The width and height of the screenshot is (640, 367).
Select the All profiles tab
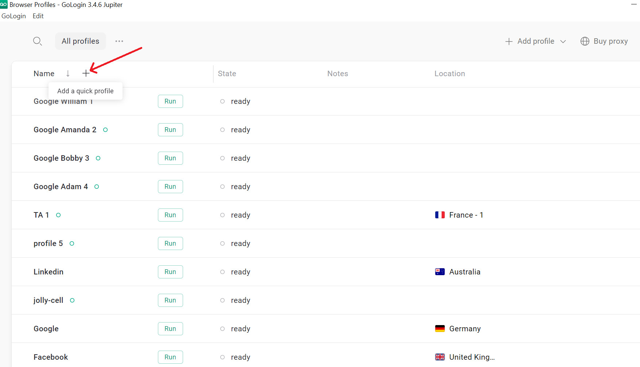[x=81, y=41]
